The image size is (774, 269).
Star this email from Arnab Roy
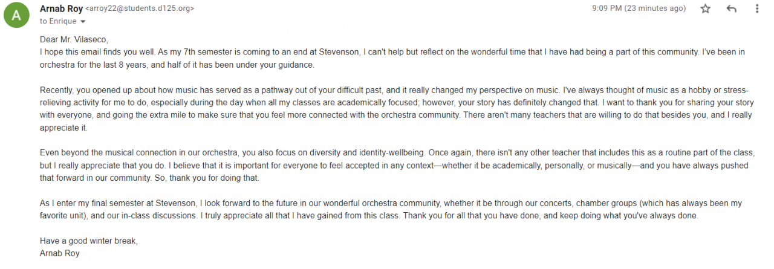[705, 9]
